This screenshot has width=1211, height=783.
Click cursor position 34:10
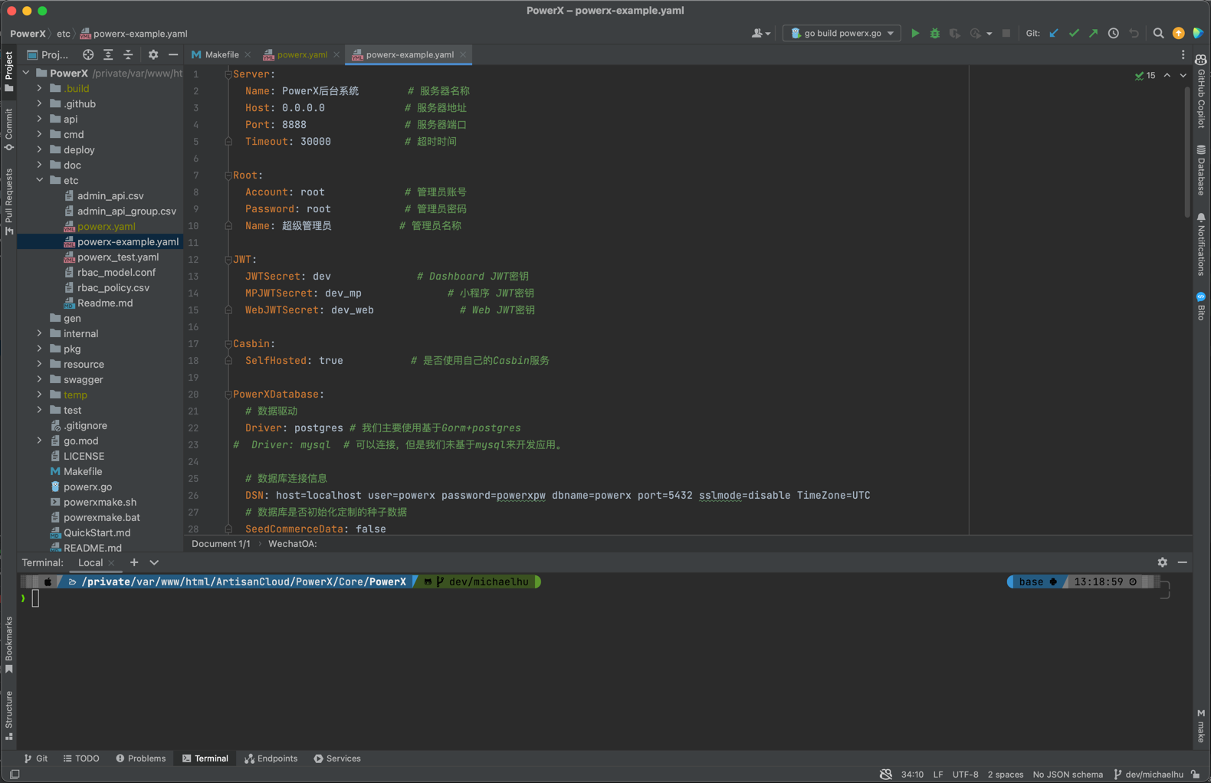pos(912,775)
